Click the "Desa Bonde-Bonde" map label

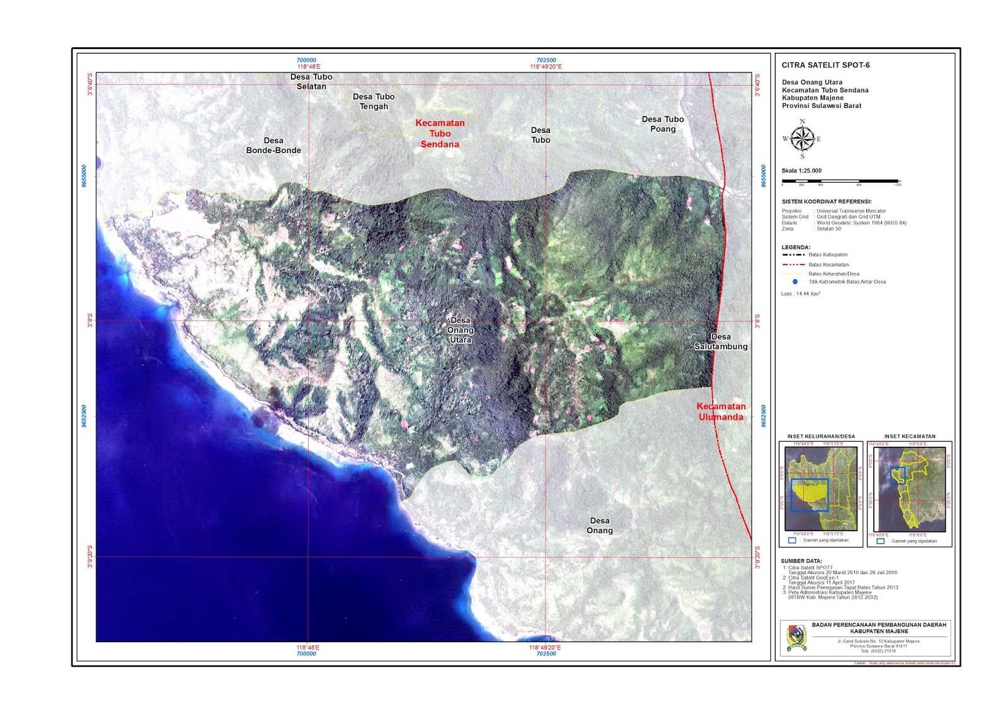point(273,146)
